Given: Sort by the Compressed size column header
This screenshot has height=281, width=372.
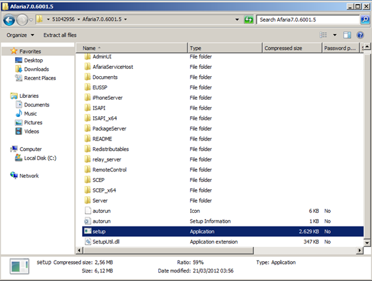Looking at the screenshot, I should [292, 48].
